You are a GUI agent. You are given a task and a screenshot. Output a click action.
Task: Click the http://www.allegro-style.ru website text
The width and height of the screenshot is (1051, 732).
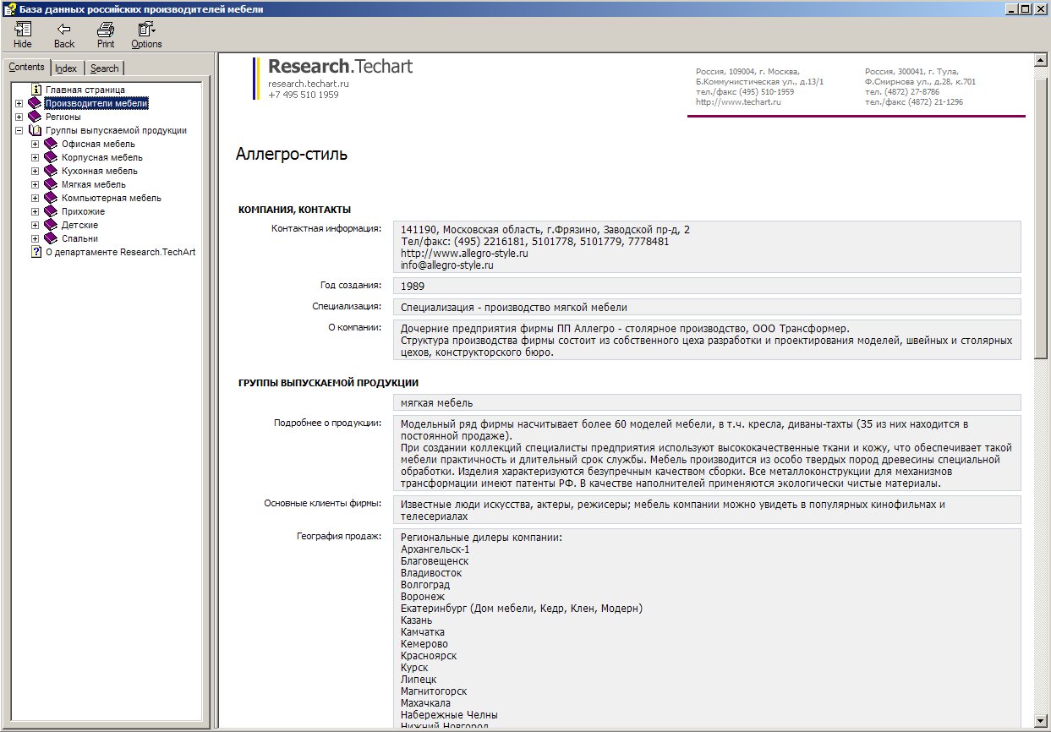464,253
